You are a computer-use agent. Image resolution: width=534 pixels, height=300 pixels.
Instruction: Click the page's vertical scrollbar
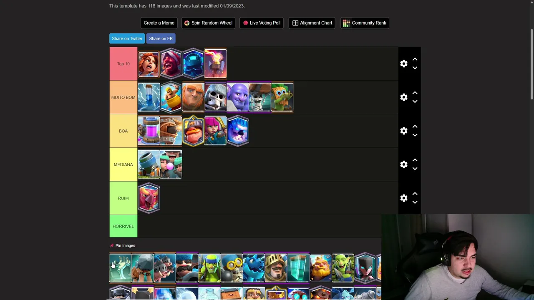(x=531, y=65)
